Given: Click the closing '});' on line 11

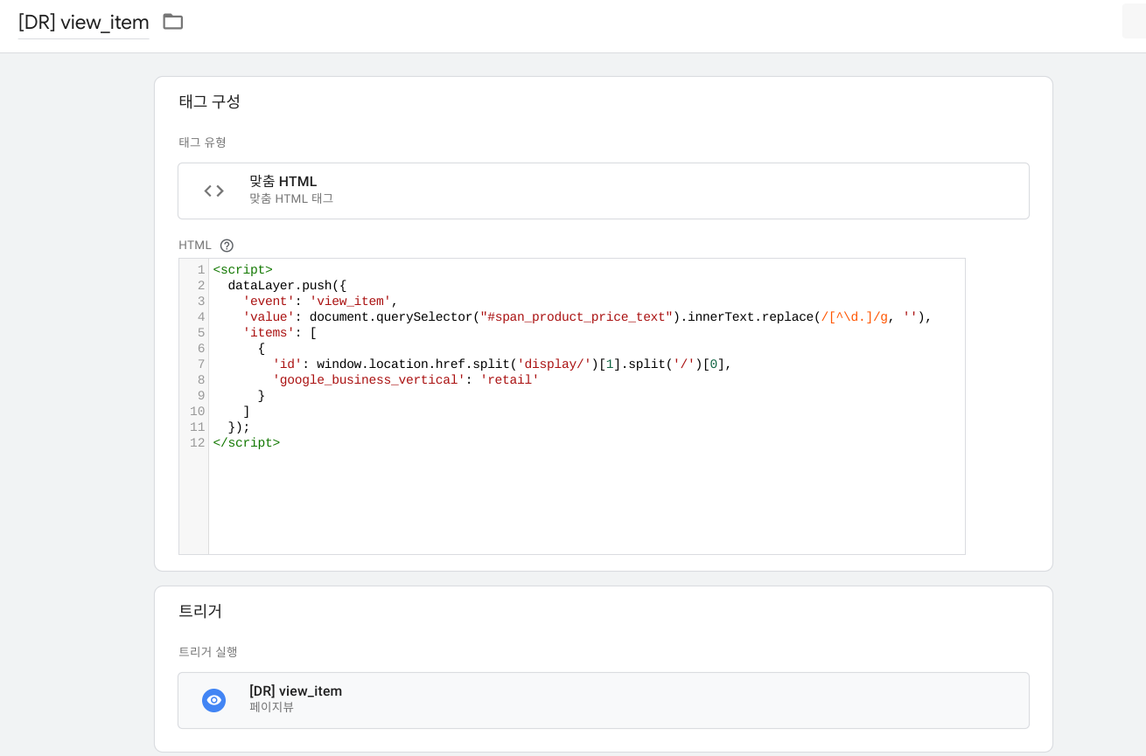Looking at the screenshot, I should click(x=239, y=427).
